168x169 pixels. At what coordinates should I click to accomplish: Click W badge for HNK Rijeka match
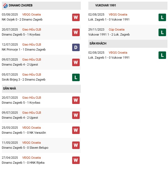tap(76, 160)
